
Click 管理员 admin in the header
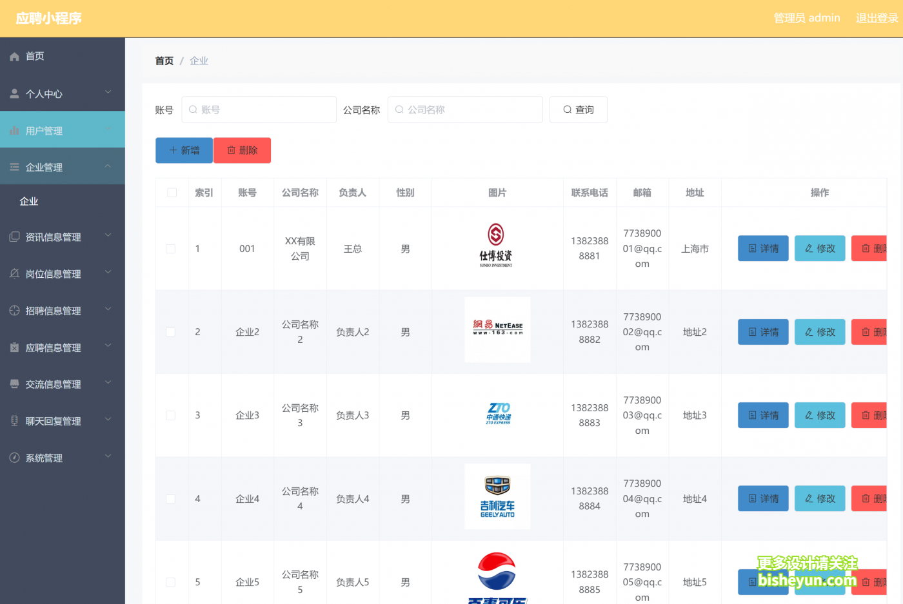[807, 18]
